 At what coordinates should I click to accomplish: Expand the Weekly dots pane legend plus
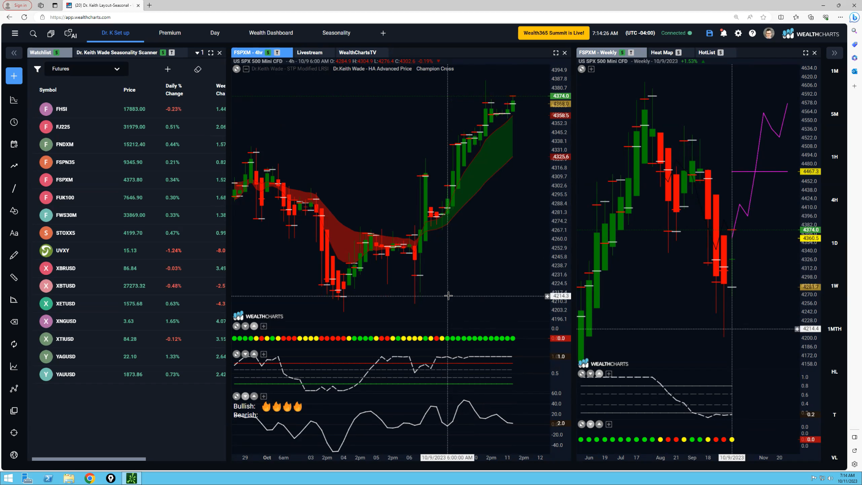click(x=609, y=424)
